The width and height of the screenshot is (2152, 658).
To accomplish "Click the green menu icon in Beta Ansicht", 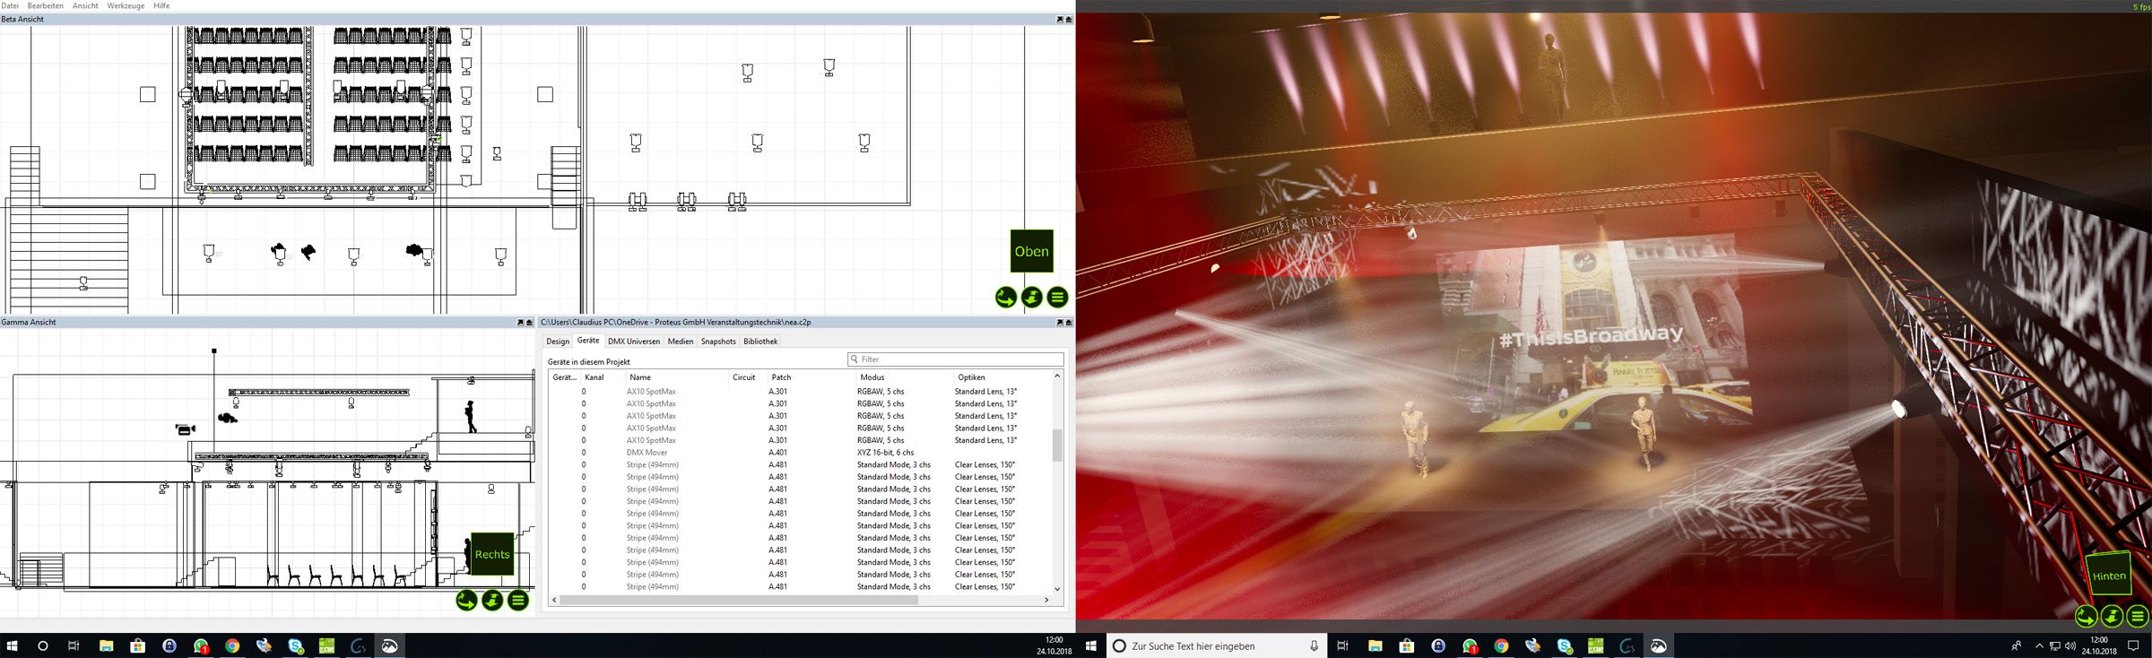I will 1057,298.
